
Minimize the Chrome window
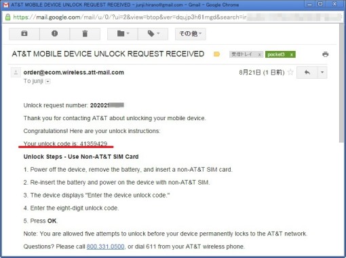pyautogui.click(x=309, y=4)
